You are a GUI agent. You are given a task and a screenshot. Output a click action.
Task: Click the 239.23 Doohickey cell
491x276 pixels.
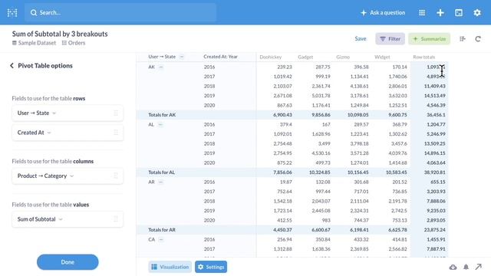[285, 67]
